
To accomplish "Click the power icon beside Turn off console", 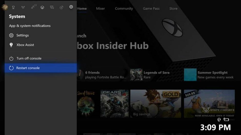I will coord(11,59).
